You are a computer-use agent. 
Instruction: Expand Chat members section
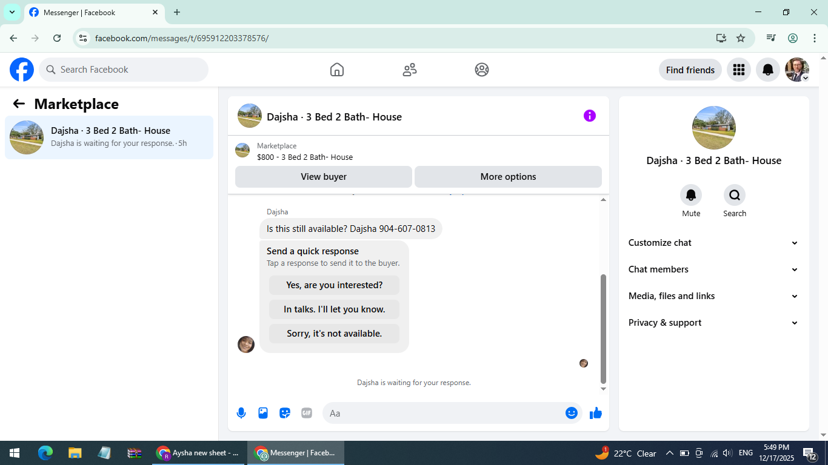tap(713, 269)
